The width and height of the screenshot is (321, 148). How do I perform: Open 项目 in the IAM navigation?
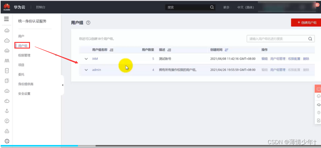pos(21,65)
